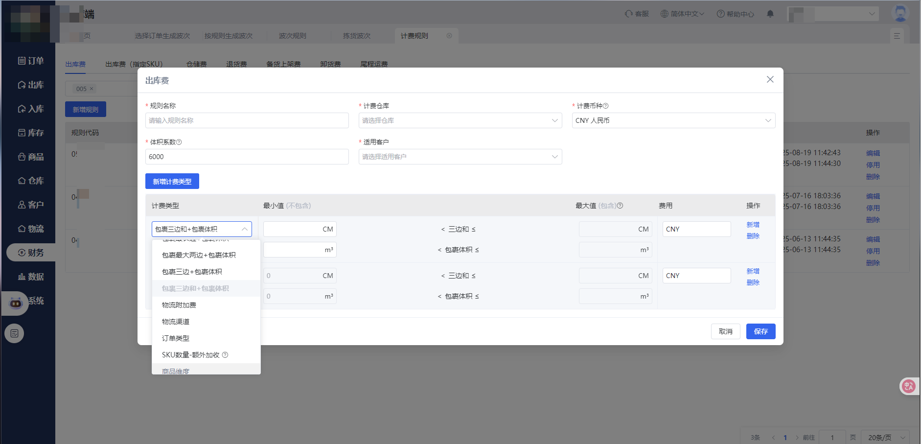Close the 计费规则 tab with its X icon
921x444 pixels.
[x=449, y=36]
